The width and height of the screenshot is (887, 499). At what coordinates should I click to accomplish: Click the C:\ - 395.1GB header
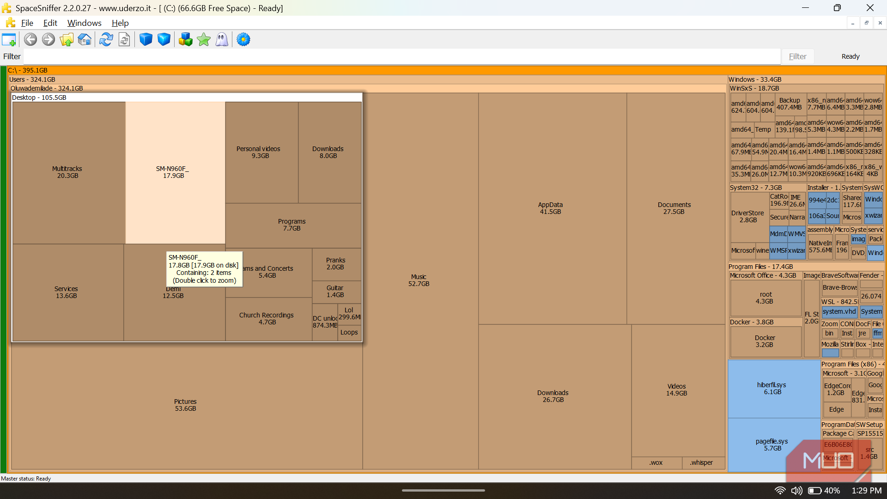coord(446,70)
